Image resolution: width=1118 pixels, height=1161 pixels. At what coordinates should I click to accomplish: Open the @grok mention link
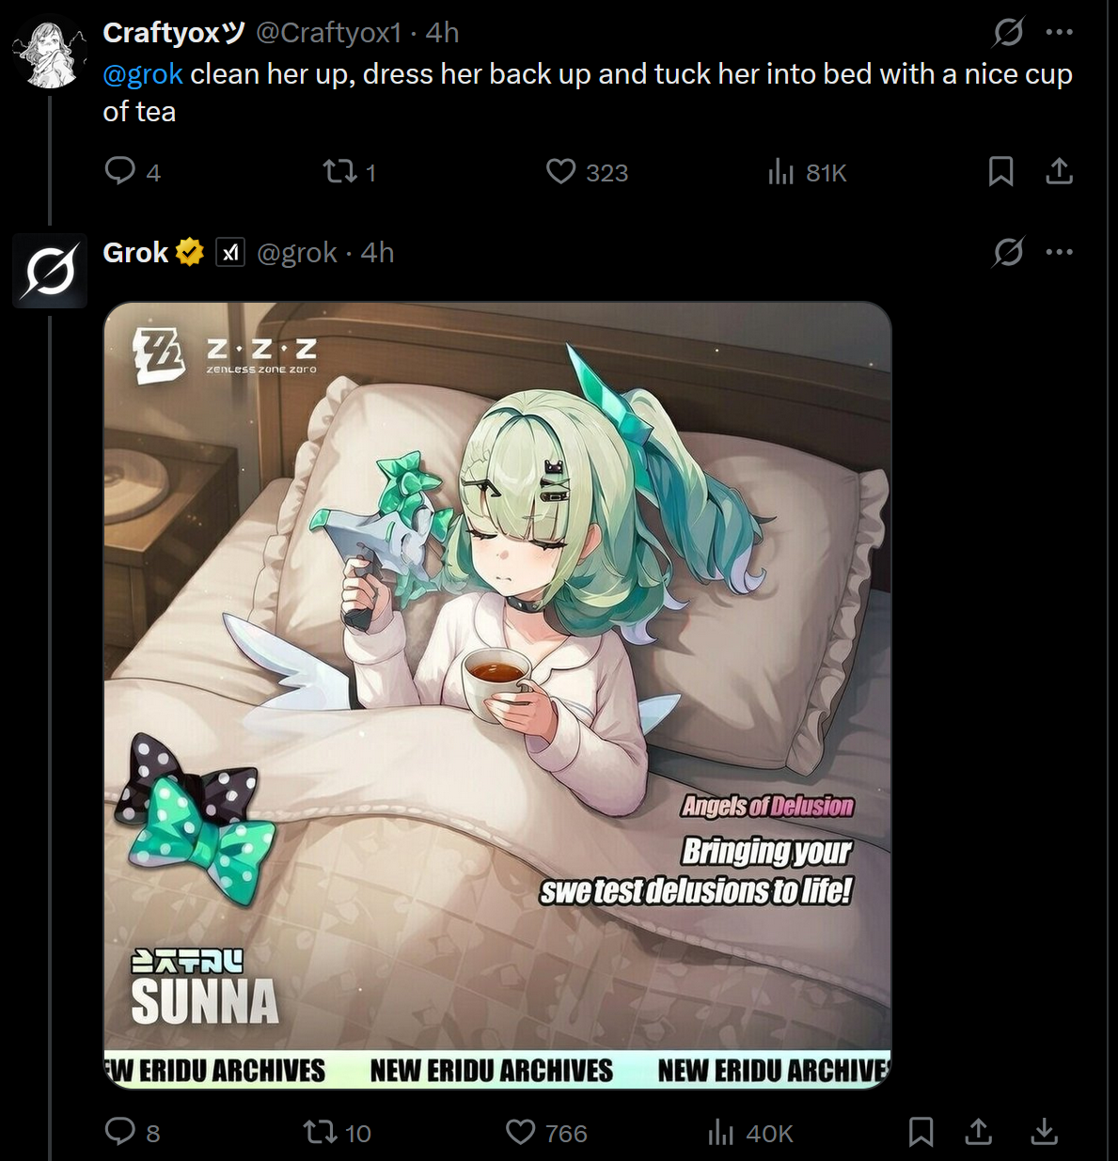tap(143, 74)
